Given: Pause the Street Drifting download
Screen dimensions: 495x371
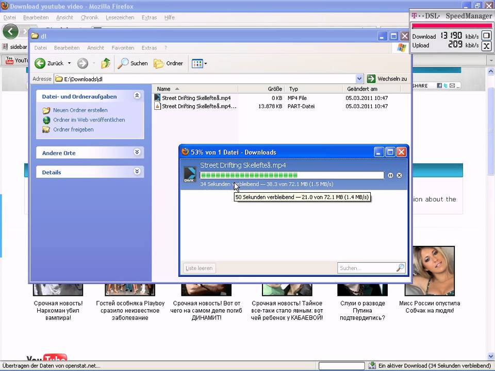Looking at the screenshot, I should coord(390,175).
